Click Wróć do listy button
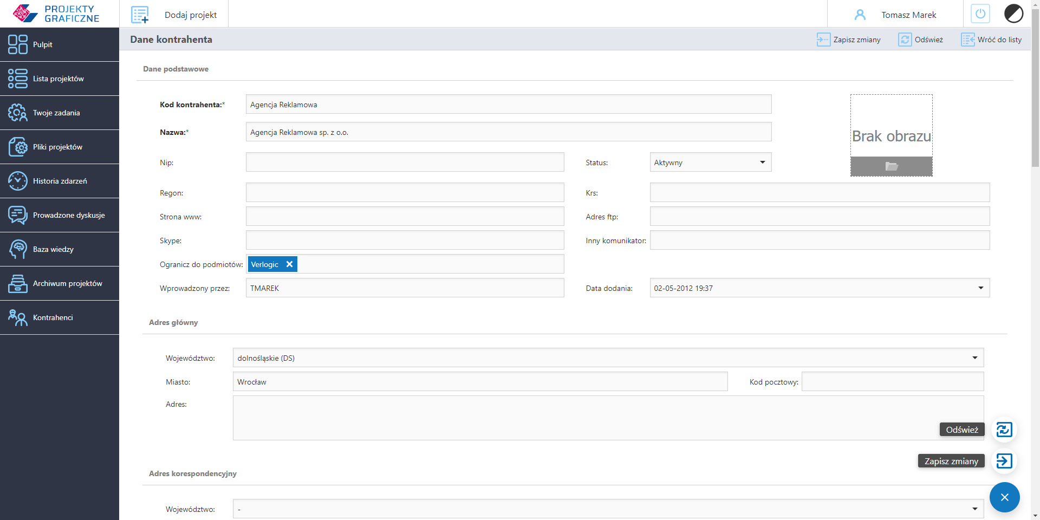The height and width of the screenshot is (520, 1040). [x=992, y=40]
